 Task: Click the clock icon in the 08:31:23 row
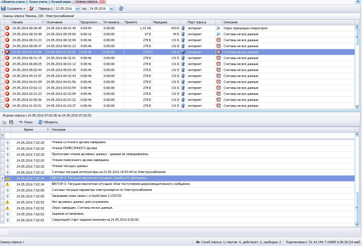219,40
